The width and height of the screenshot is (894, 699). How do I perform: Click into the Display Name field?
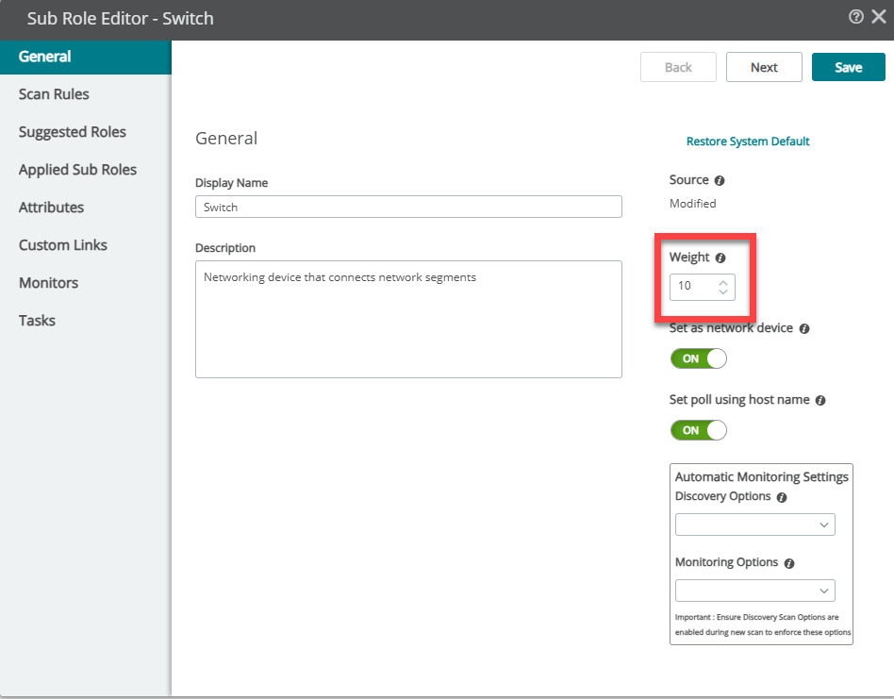click(408, 207)
